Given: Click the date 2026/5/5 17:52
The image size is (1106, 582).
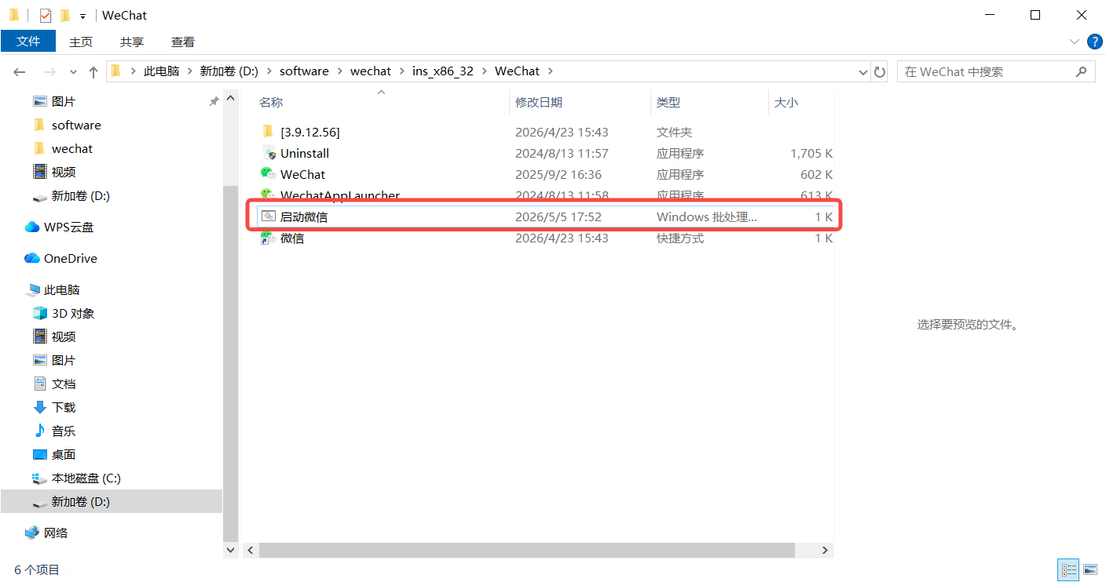Looking at the screenshot, I should click(x=558, y=216).
